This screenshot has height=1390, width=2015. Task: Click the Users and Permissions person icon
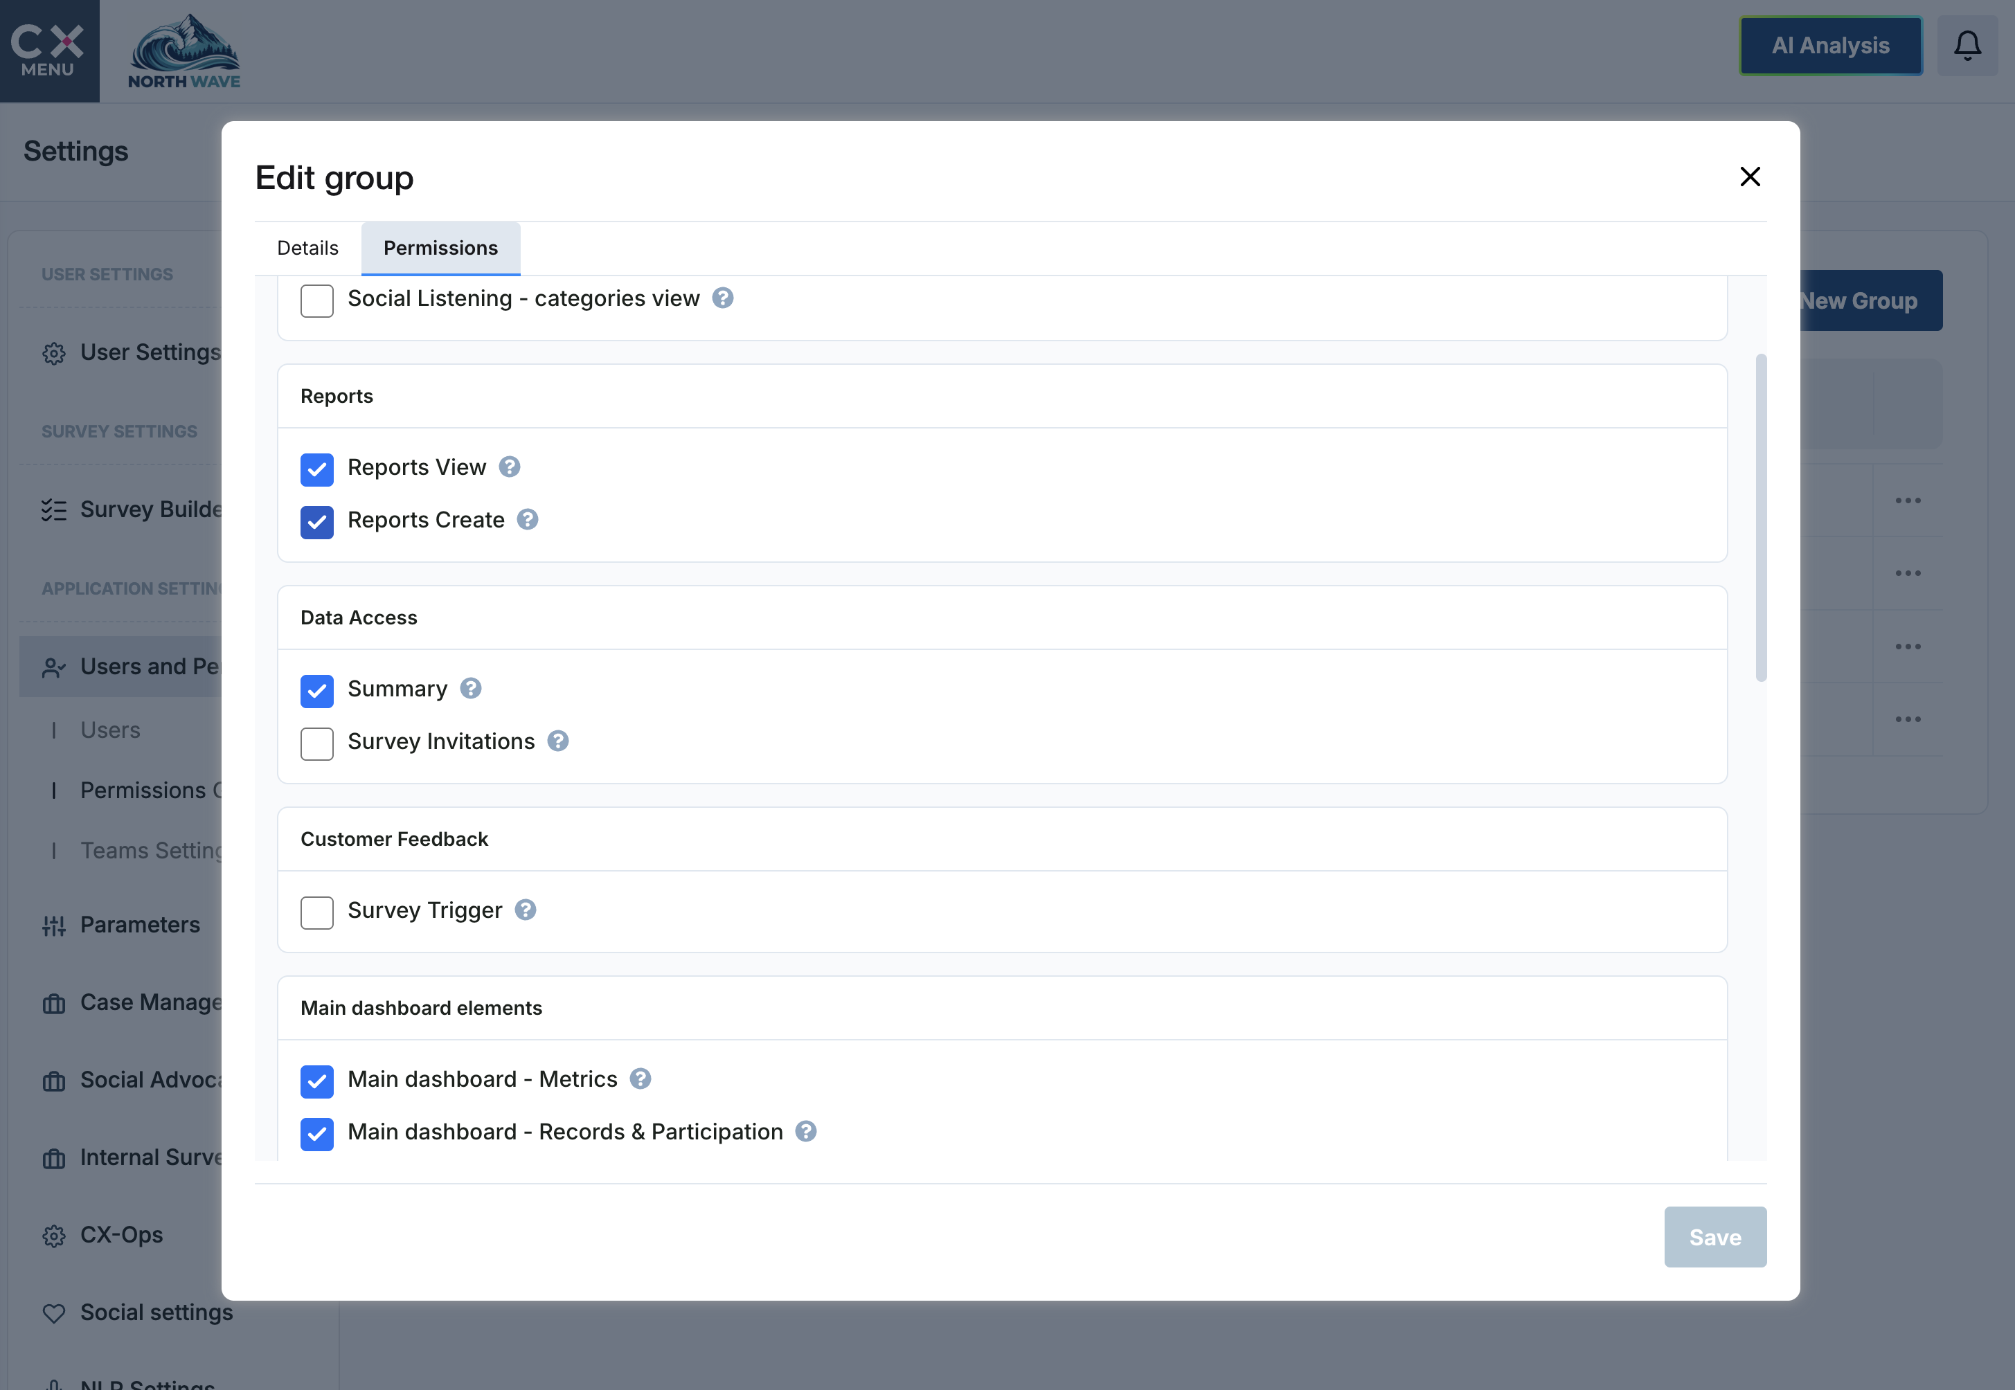point(54,668)
